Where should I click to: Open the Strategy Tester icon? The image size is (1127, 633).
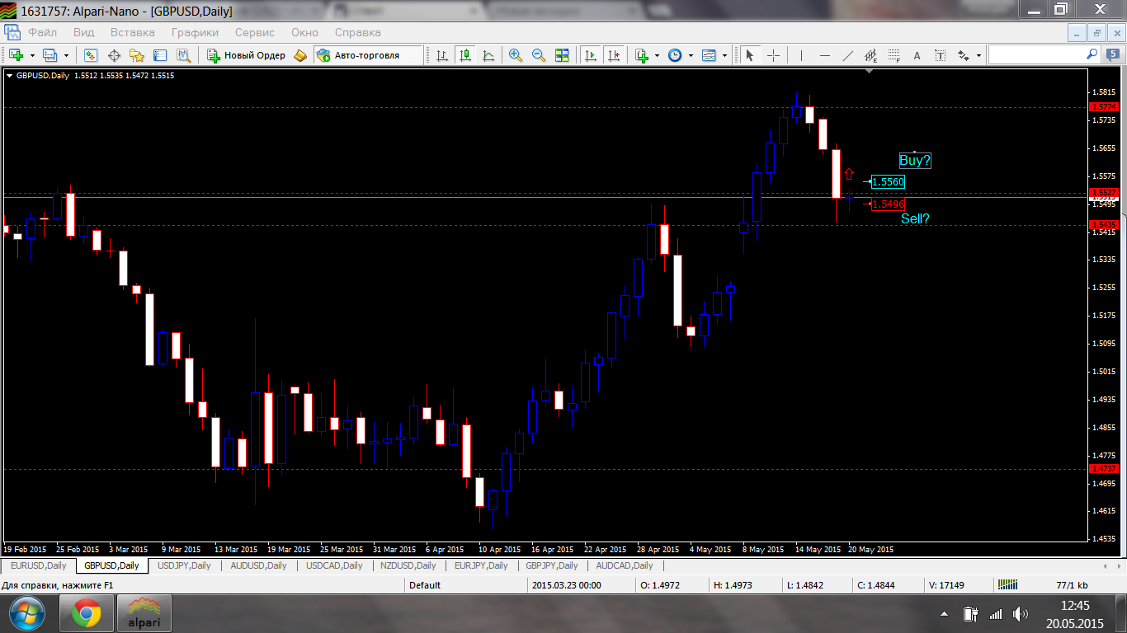pos(183,55)
